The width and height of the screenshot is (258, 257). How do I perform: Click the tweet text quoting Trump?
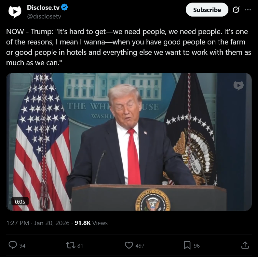(129, 47)
